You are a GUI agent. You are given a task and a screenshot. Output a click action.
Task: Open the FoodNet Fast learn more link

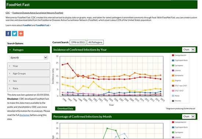pos(43,25)
